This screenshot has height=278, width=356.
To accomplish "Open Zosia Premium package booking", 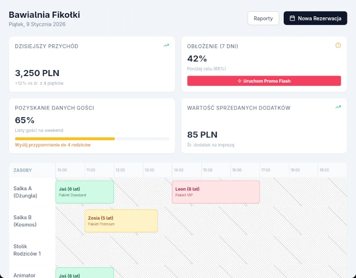I will point(121,221).
